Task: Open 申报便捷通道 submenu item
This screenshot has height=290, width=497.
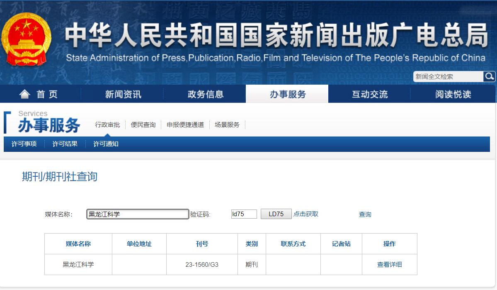Action: click(x=185, y=124)
